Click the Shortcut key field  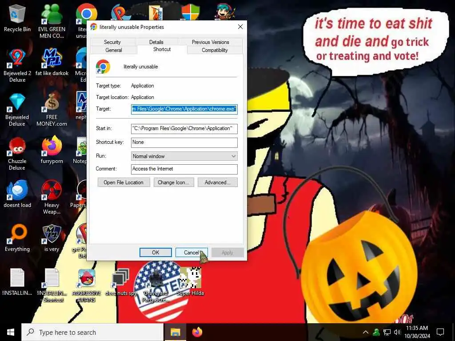point(184,143)
